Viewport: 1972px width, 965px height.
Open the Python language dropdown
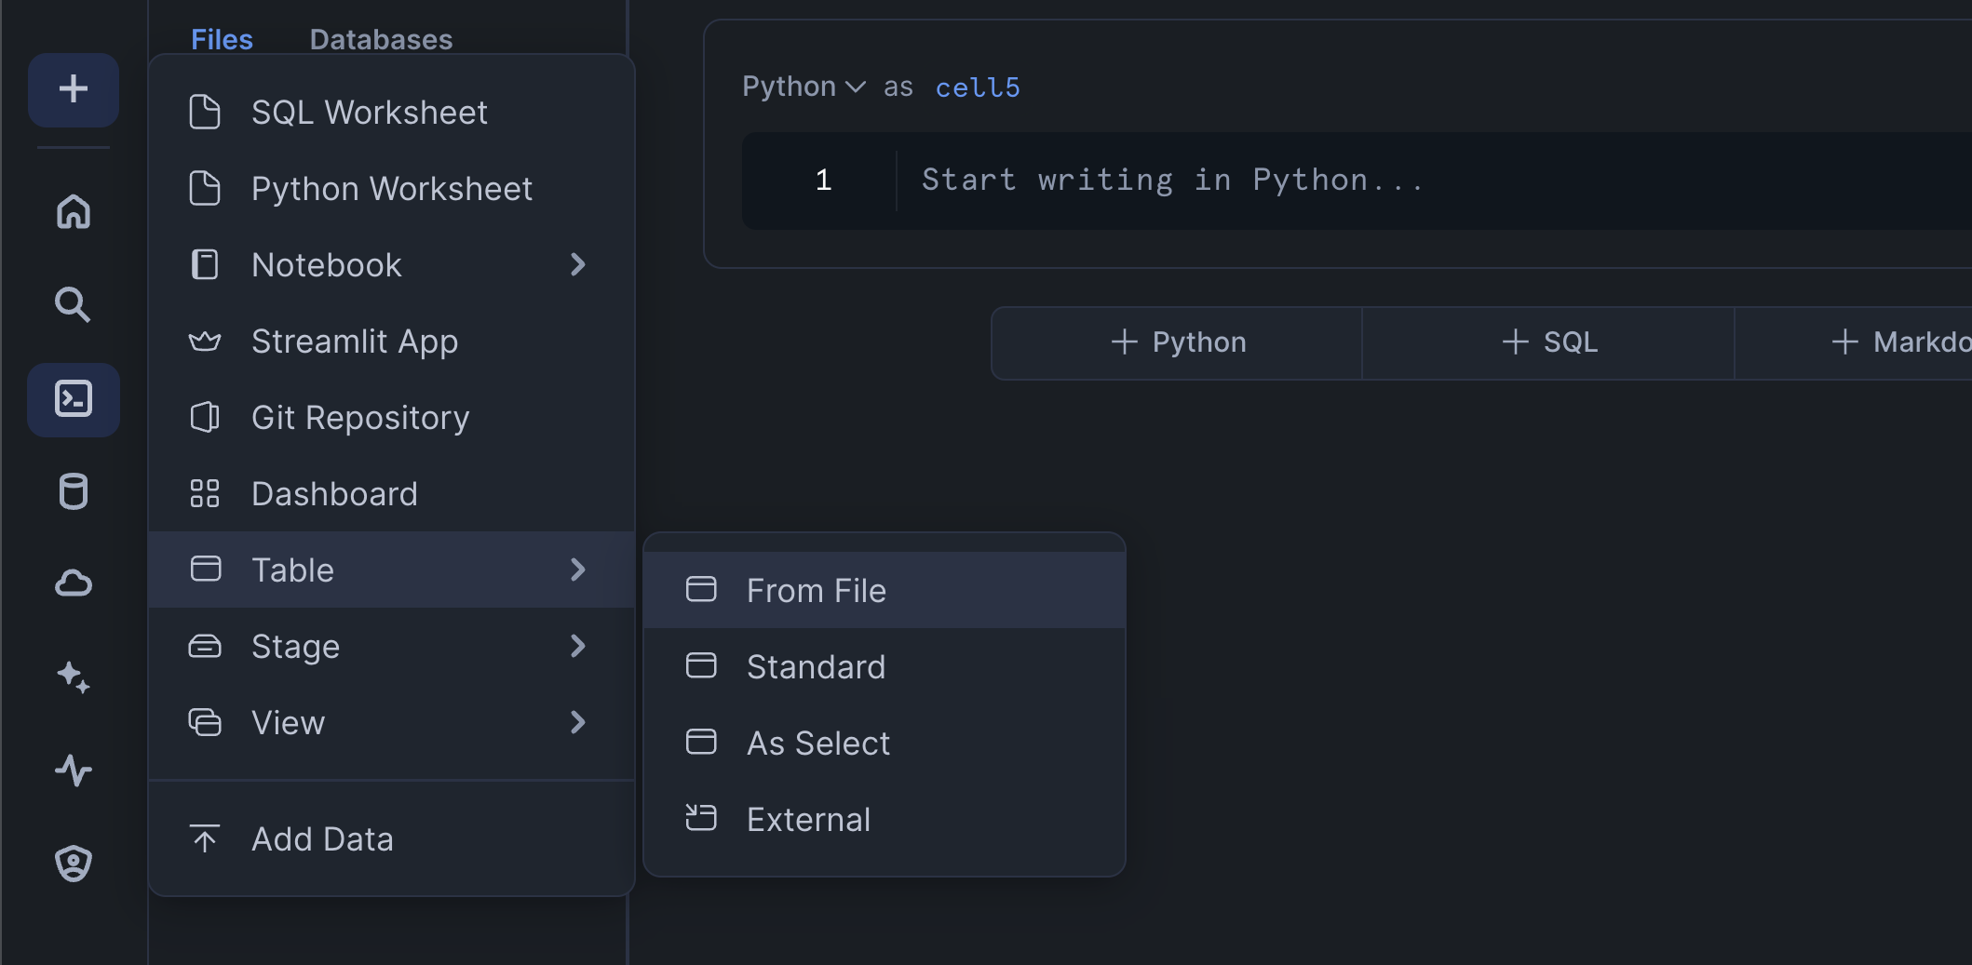pyautogui.click(x=804, y=87)
